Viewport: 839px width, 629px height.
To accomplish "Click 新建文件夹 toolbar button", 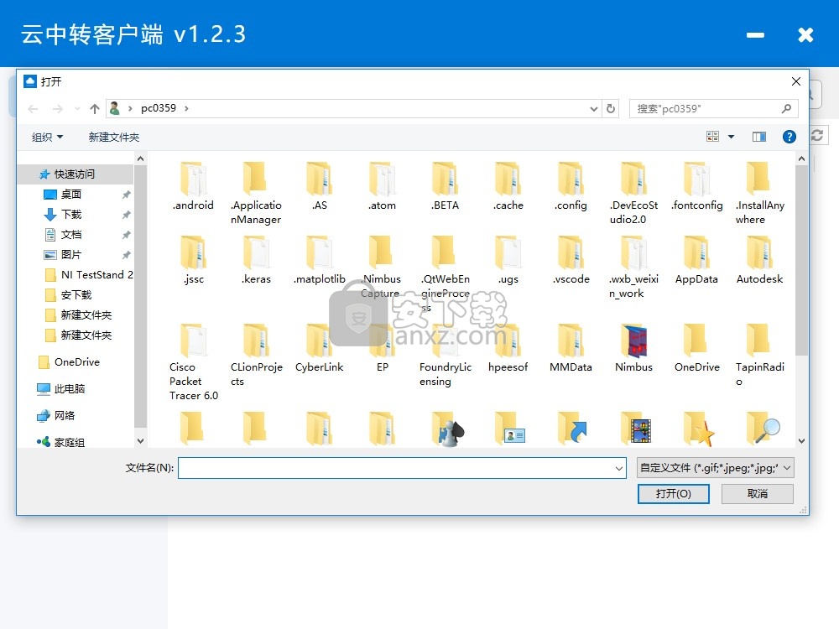I will click(114, 138).
